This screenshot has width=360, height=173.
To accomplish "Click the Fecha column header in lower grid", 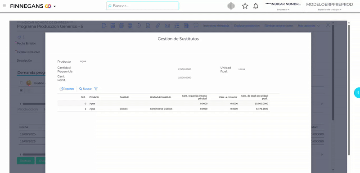I will coord(24,127).
